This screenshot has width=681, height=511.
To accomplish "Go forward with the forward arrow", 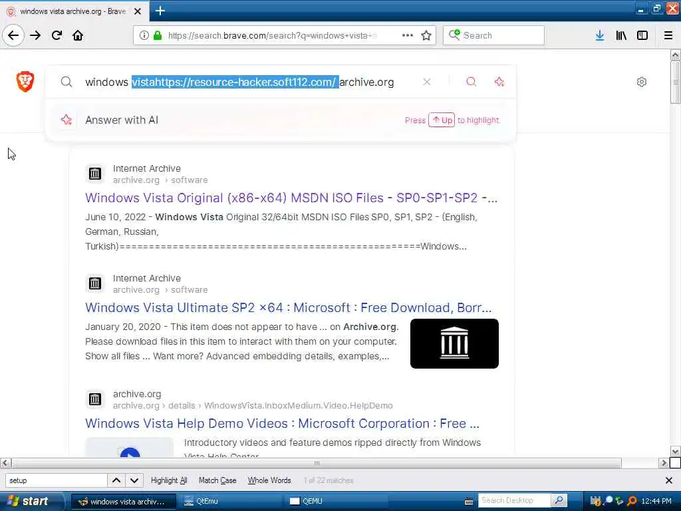I will pos(35,35).
